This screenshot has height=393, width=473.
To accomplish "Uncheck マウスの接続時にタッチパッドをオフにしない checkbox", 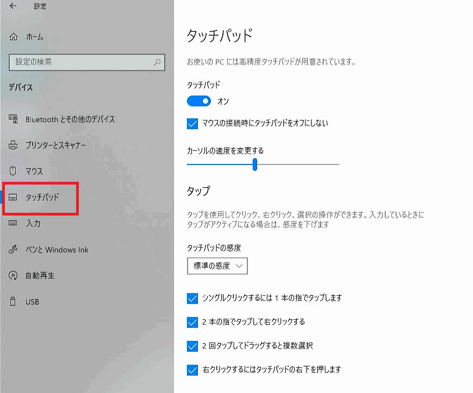I will tap(192, 123).
